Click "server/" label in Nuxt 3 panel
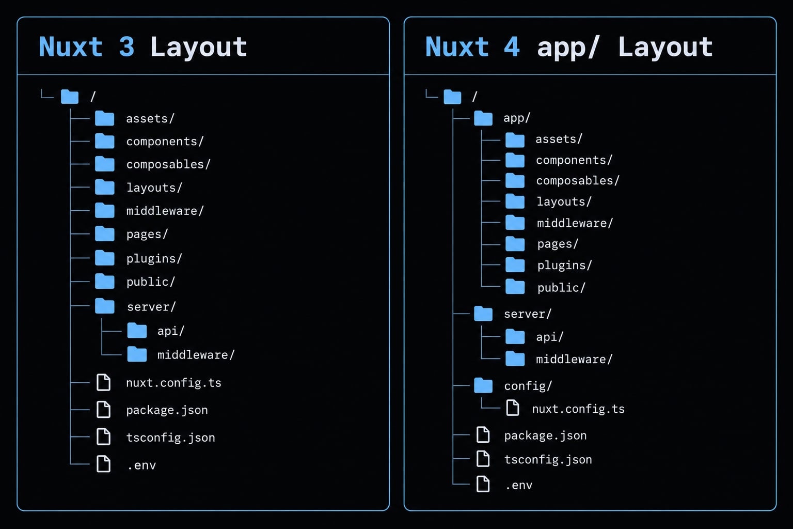 click(151, 307)
